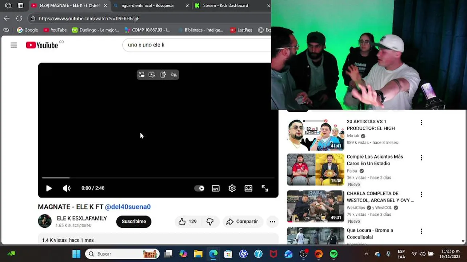The height and width of the screenshot is (262, 467).
Task: Click the browser address bar URL
Action: coord(89,19)
